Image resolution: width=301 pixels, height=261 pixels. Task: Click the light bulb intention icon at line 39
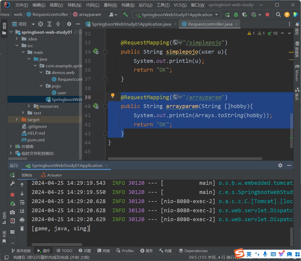pos(113,96)
